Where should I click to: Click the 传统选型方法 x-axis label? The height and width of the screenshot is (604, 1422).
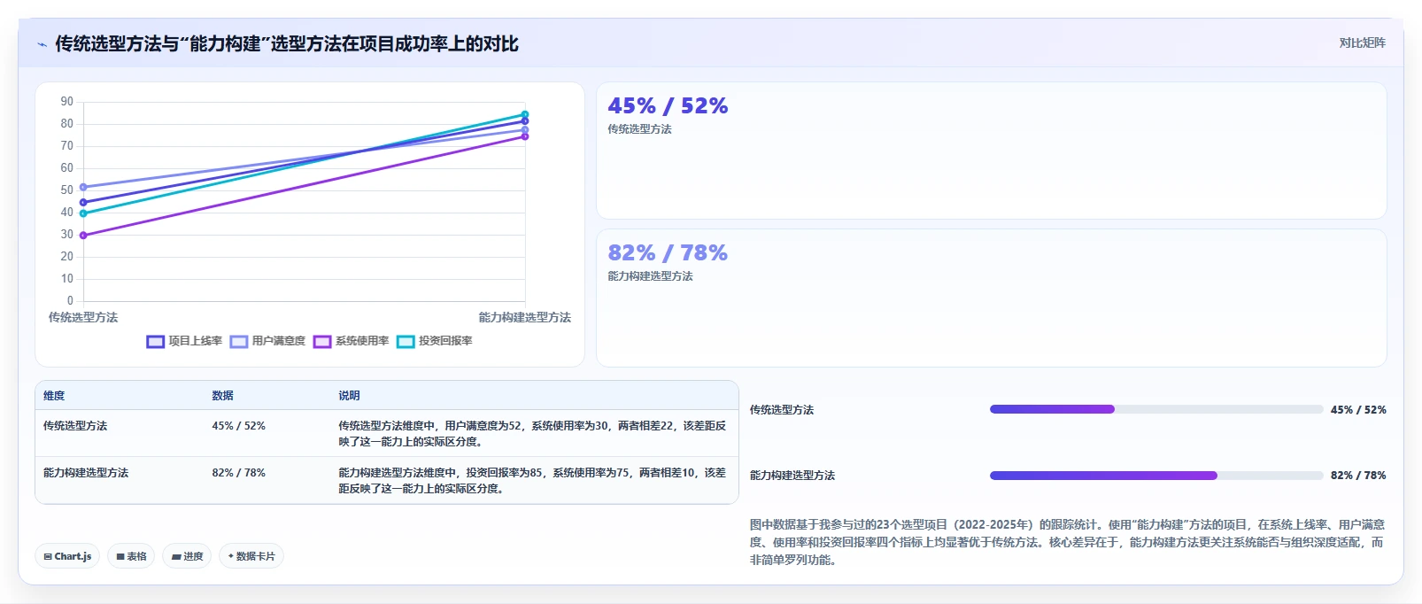83,317
